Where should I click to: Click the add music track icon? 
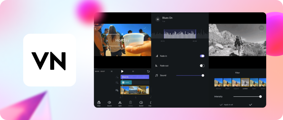pyautogui.click(x=117, y=77)
